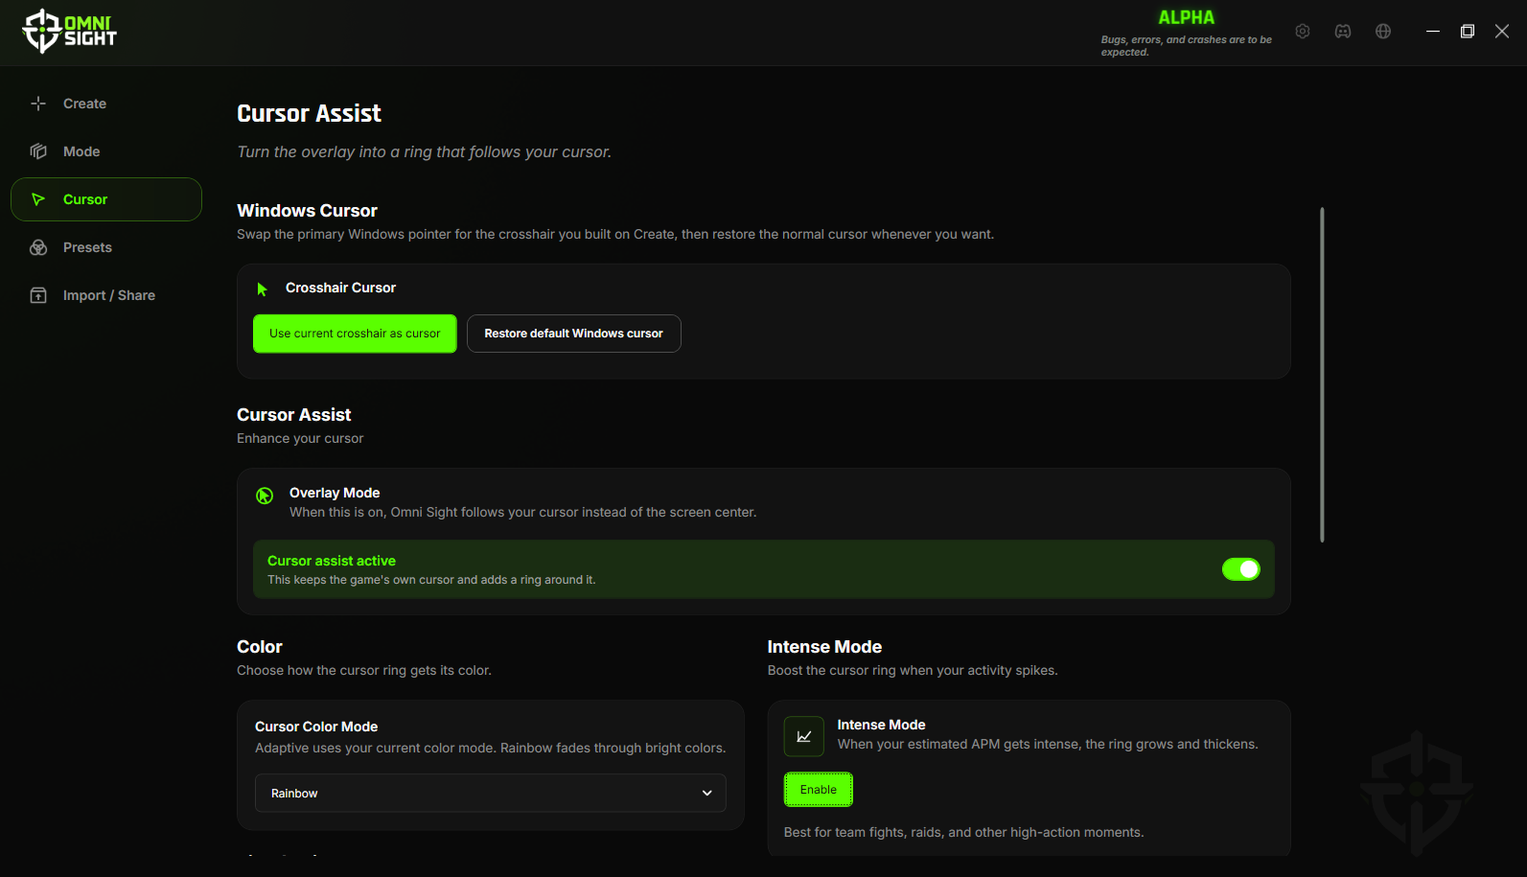Click the ALPHA label
The height and width of the screenshot is (877, 1527).
pyautogui.click(x=1186, y=17)
